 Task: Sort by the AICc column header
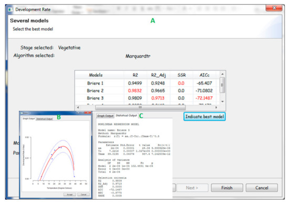[x=204, y=75]
